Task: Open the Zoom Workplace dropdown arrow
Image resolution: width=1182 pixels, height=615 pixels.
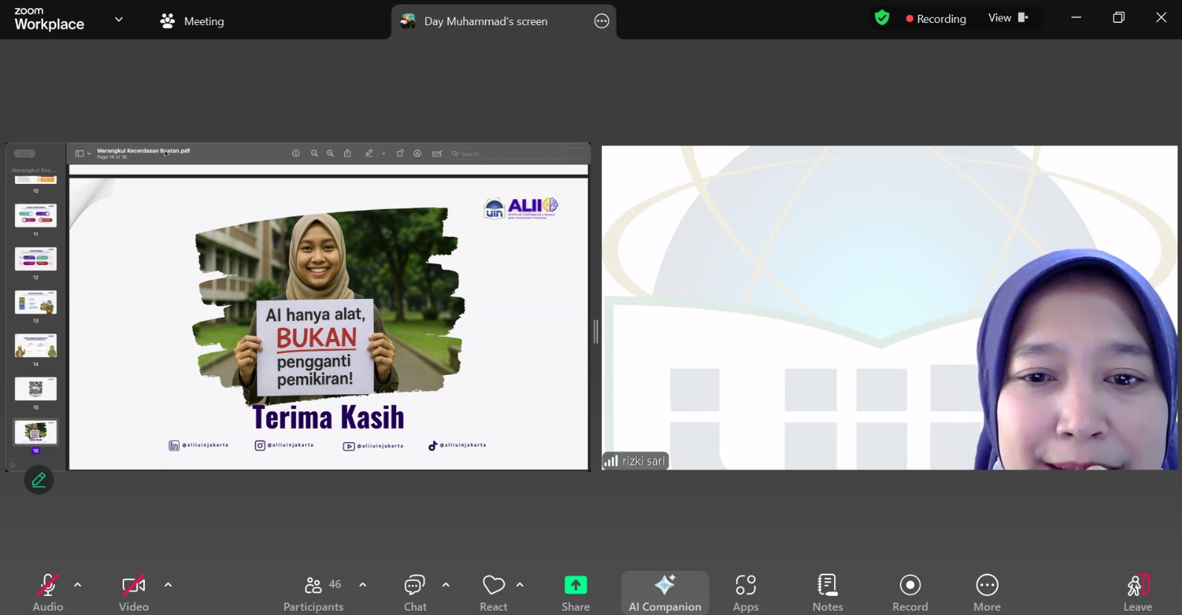Action: [x=119, y=19]
